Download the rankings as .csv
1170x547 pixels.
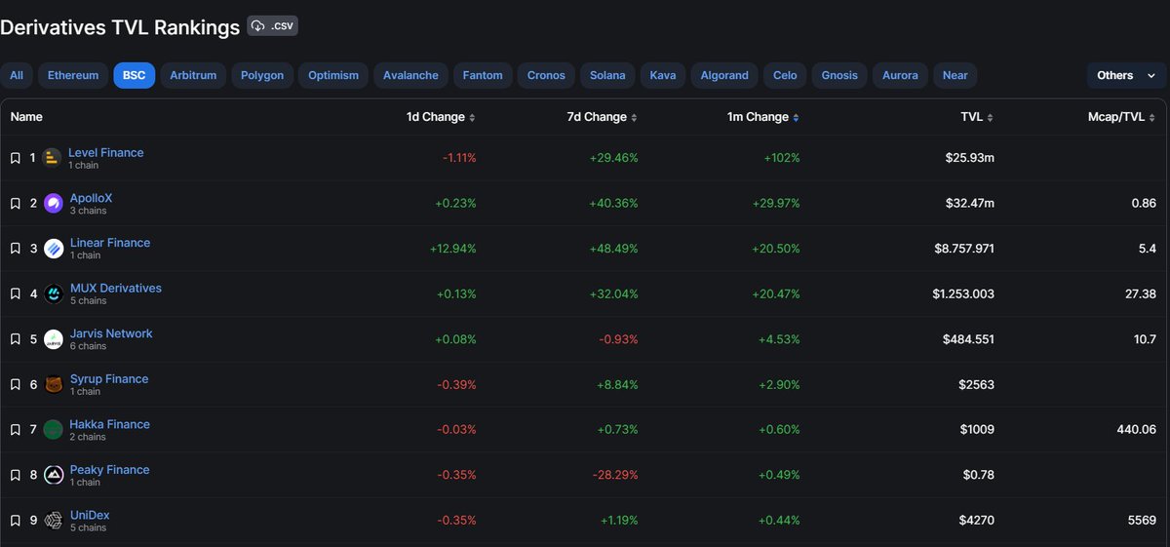pos(272,25)
